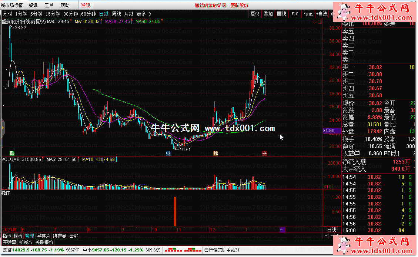Click the red market breadth bar indicator
Image resolution: width=418 pixels, height=257 pixels.
pos(183,250)
